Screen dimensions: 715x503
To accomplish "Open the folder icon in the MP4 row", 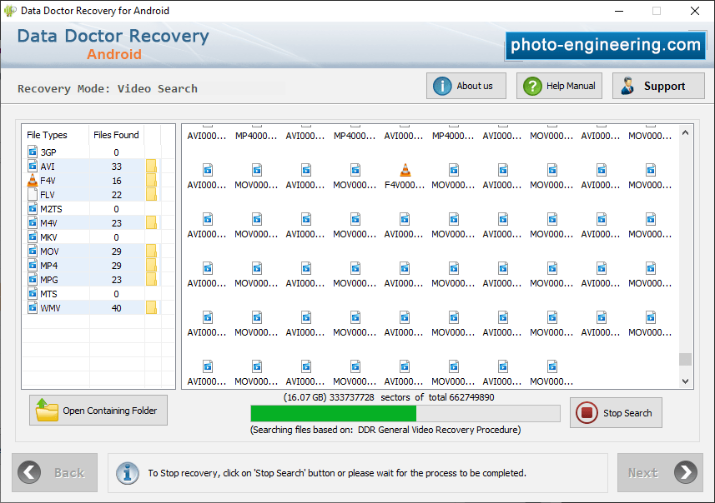I will coord(151,265).
